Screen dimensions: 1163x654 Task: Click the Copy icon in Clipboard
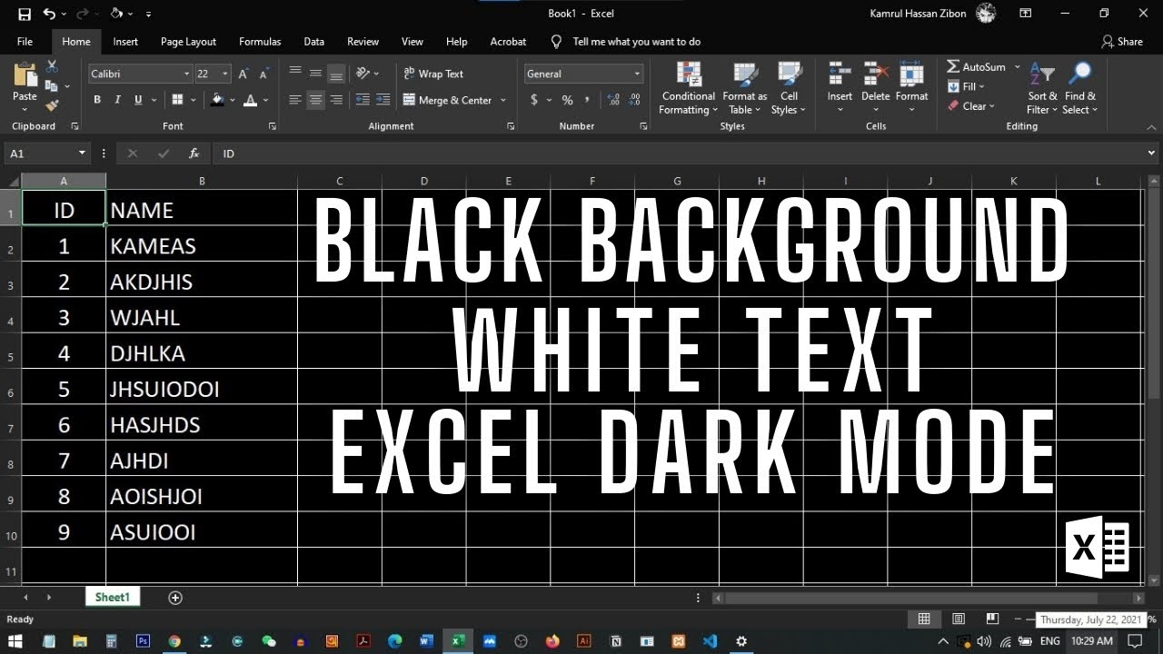point(51,86)
